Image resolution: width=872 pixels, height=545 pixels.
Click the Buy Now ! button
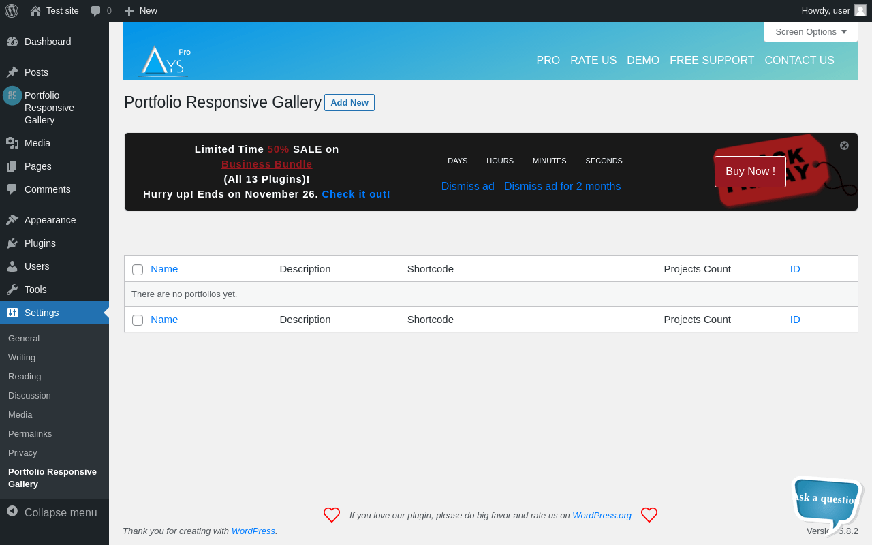(x=750, y=172)
